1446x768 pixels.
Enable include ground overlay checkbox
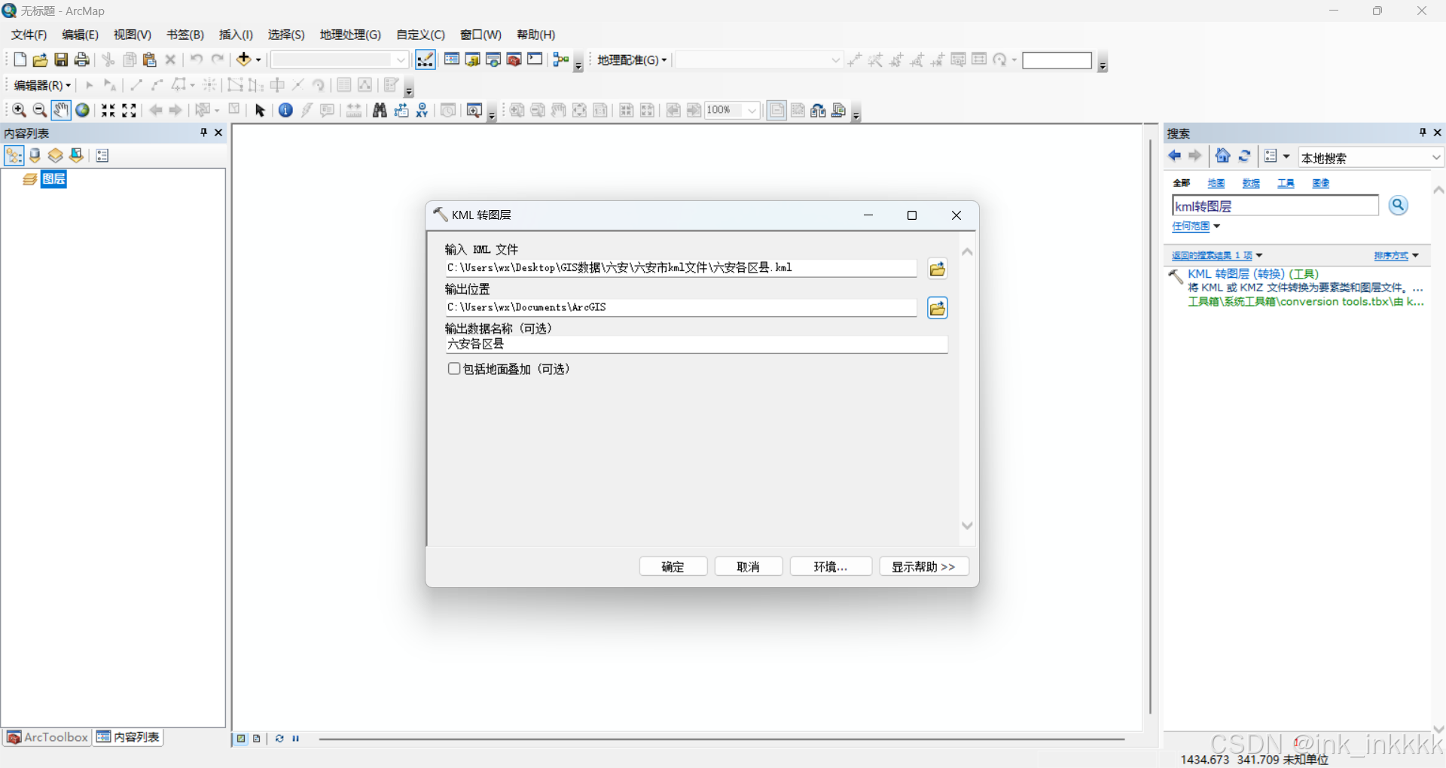(454, 369)
